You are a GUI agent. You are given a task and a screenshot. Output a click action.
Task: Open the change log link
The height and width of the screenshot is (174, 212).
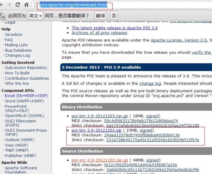click(x=150, y=84)
